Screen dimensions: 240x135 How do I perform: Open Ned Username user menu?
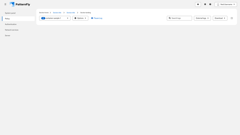coord(226,4)
